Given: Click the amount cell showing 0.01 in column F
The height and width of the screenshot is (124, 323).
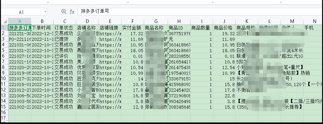Looking at the screenshot, I should pos(133,56).
